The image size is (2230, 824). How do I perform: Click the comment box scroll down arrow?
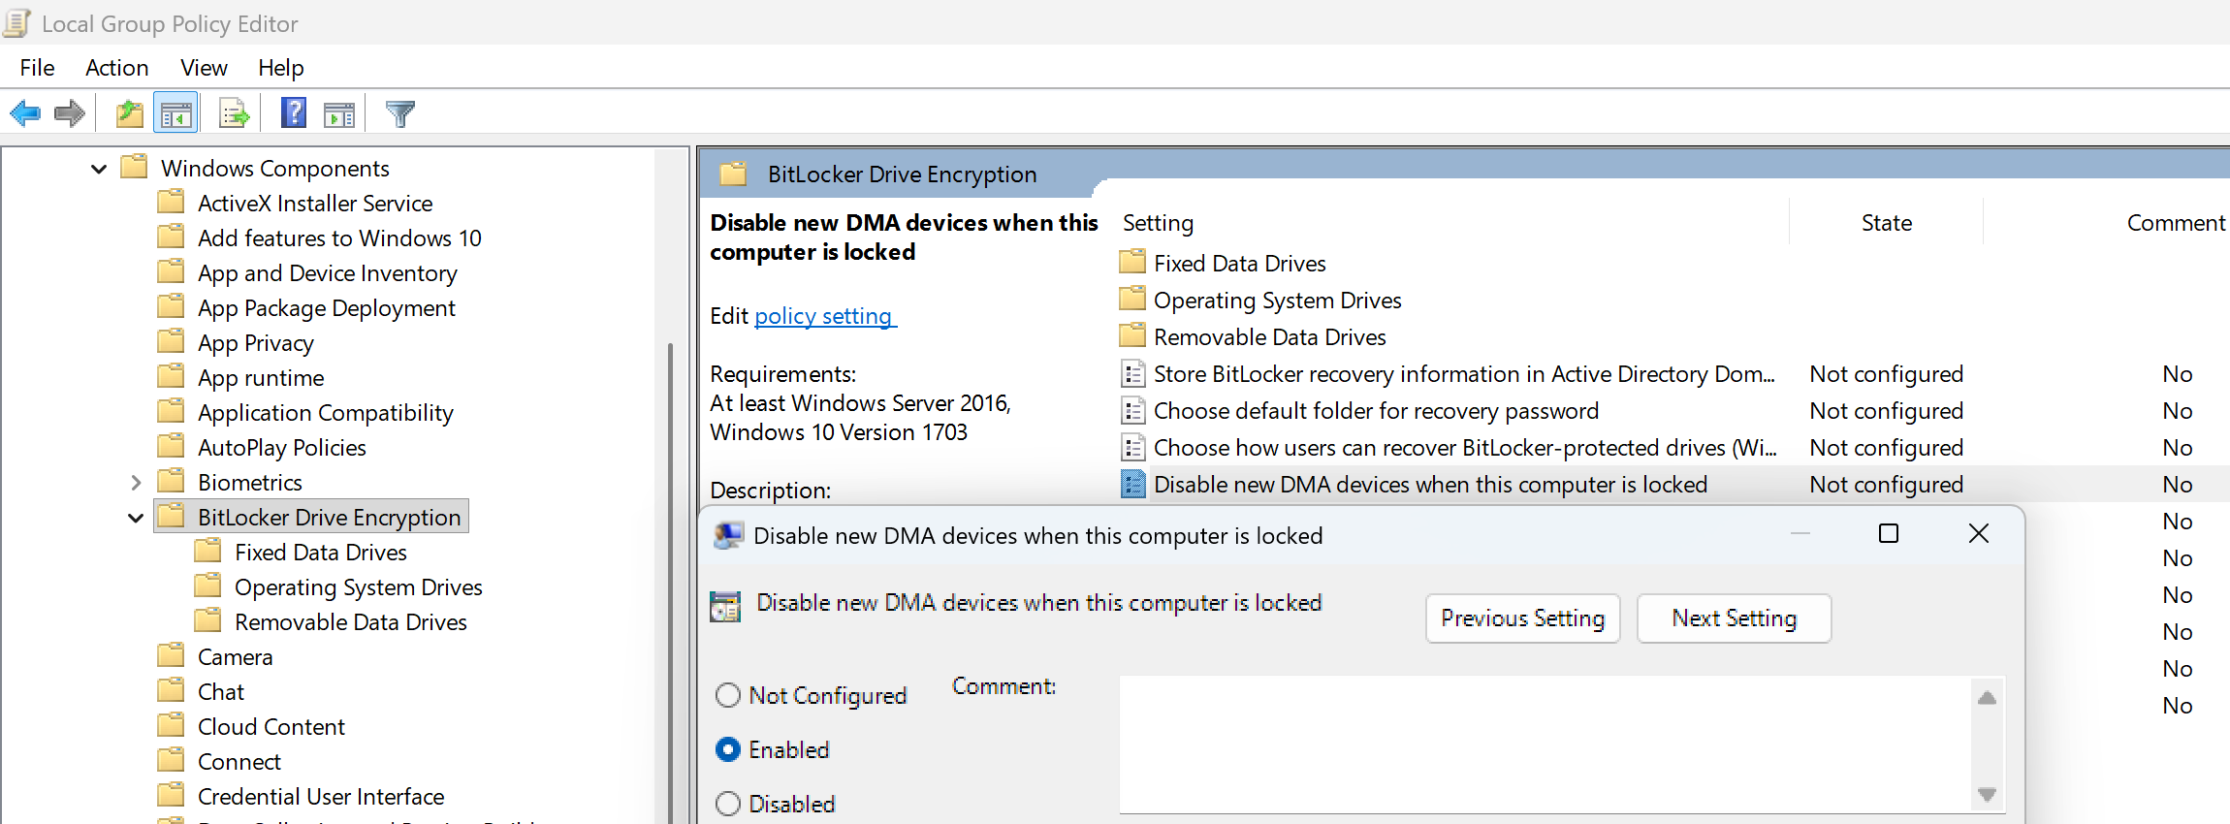(x=1987, y=794)
